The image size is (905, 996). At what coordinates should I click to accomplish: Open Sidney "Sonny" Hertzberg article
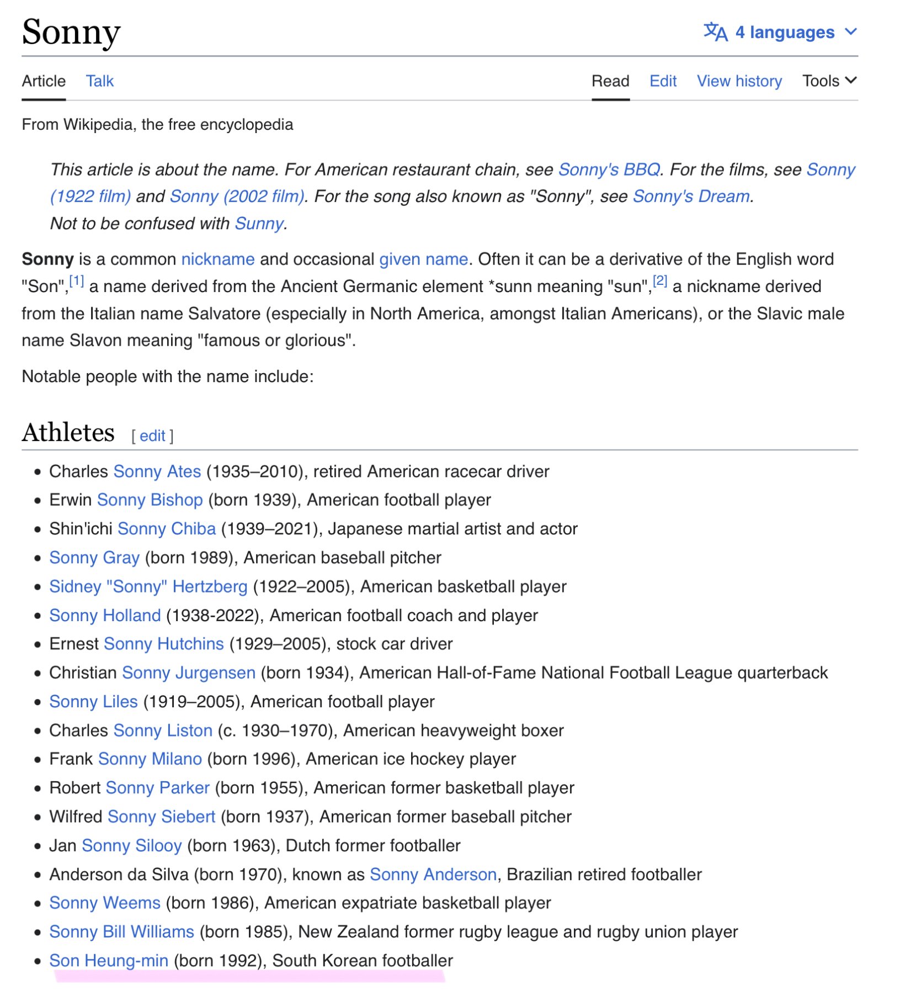pos(148,586)
